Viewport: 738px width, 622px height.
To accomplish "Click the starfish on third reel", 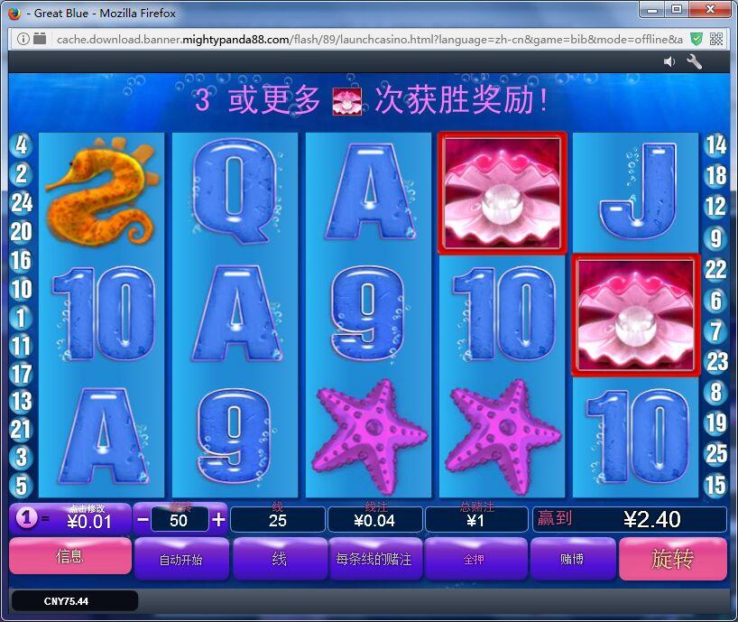I will (x=368, y=436).
